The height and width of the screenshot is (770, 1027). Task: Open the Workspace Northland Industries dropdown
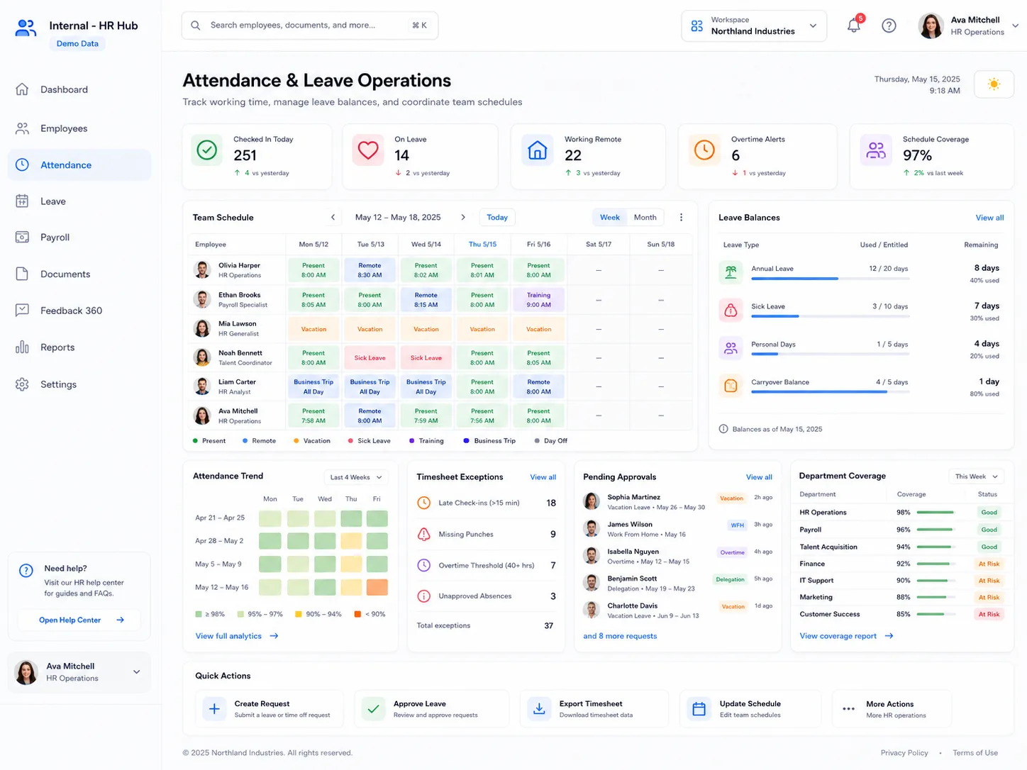[x=754, y=26]
